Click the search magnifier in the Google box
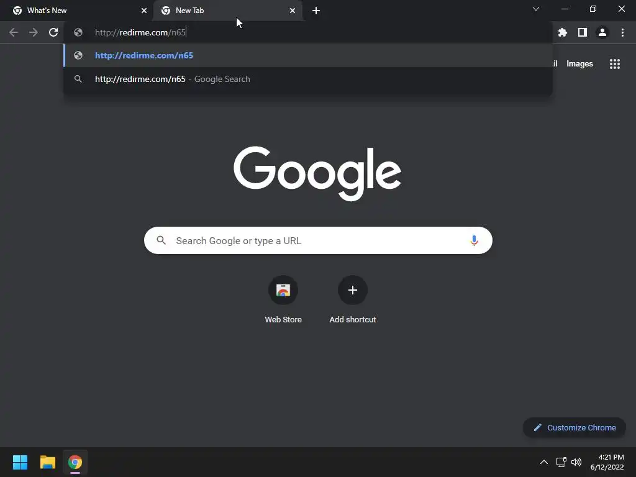This screenshot has height=477, width=636. (x=161, y=240)
